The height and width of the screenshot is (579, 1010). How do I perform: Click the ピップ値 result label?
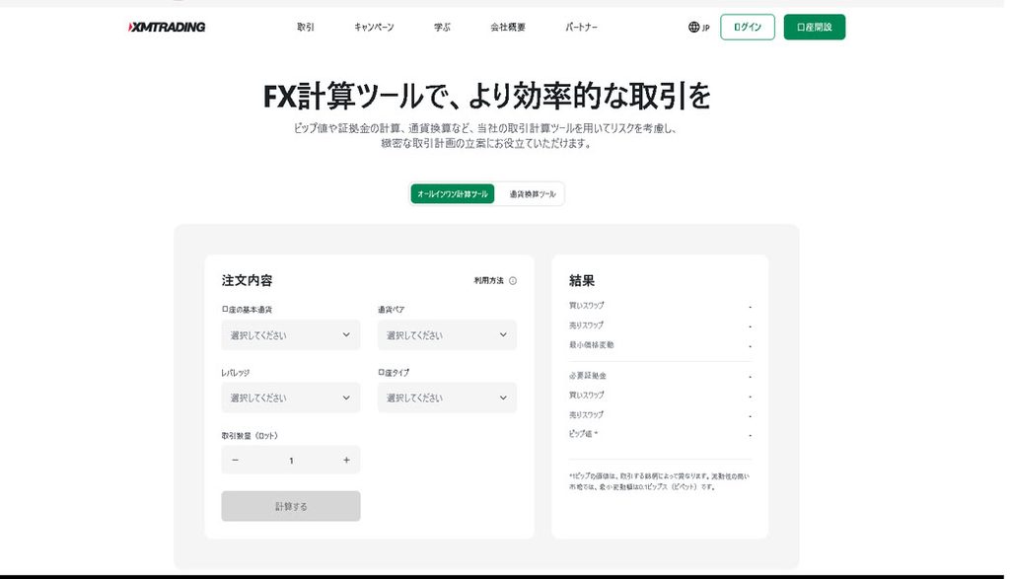pos(583,434)
